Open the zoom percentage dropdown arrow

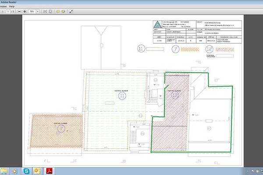pyautogui.click(x=38, y=11)
